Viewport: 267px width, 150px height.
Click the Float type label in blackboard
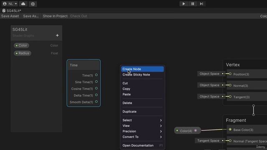tap(55, 53)
